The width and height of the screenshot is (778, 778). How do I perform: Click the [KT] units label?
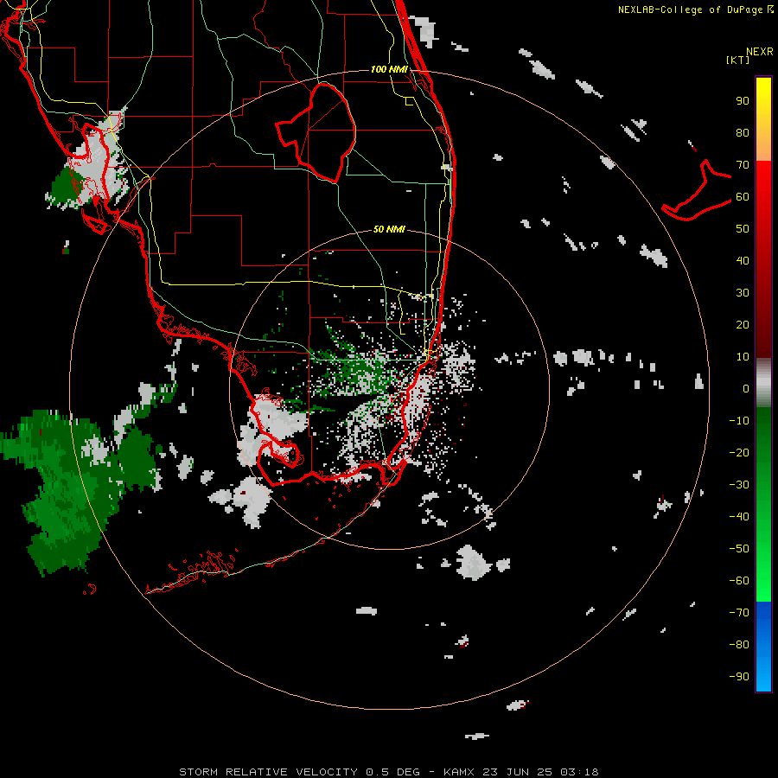(x=738, y=60)
